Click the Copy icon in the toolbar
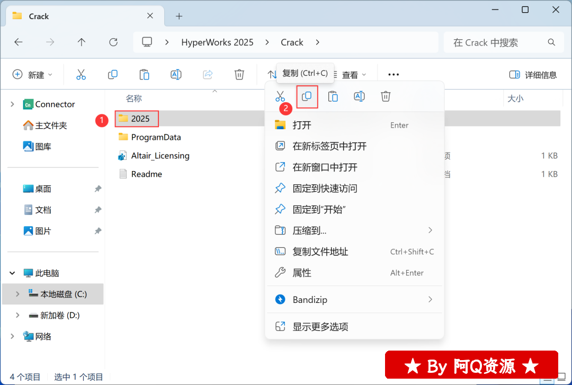572x385 pixels. pyautogui.click(x=113, y=75)
